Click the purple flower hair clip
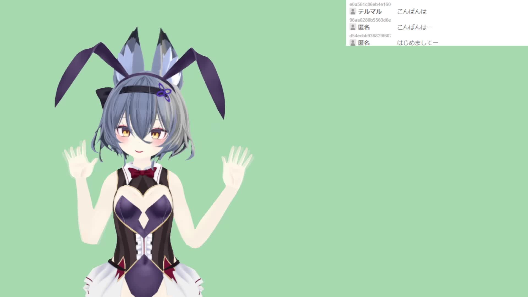The height and width of the screenshot is (297, 528). pos(164,92)
